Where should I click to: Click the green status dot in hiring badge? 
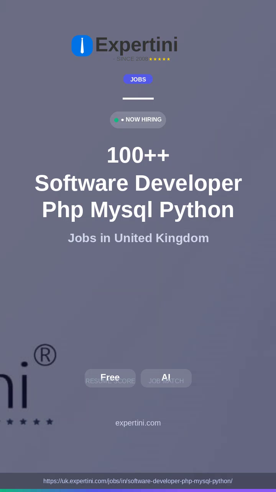click(x=117, y=120)
